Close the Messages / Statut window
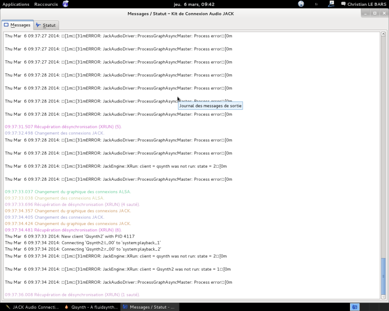Viewport: 389px width, 311px height. (x=384, y=14)
